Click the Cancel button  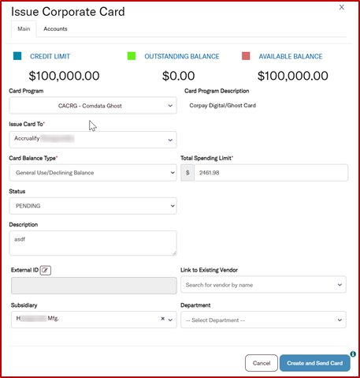tap(262, 363)
